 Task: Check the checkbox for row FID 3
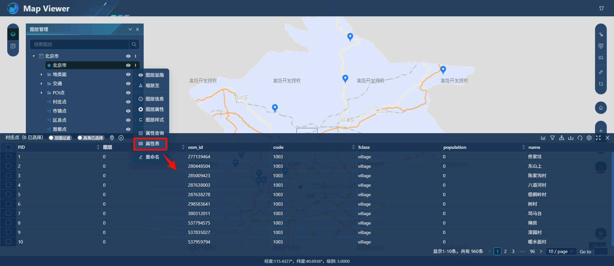point(9,176)
